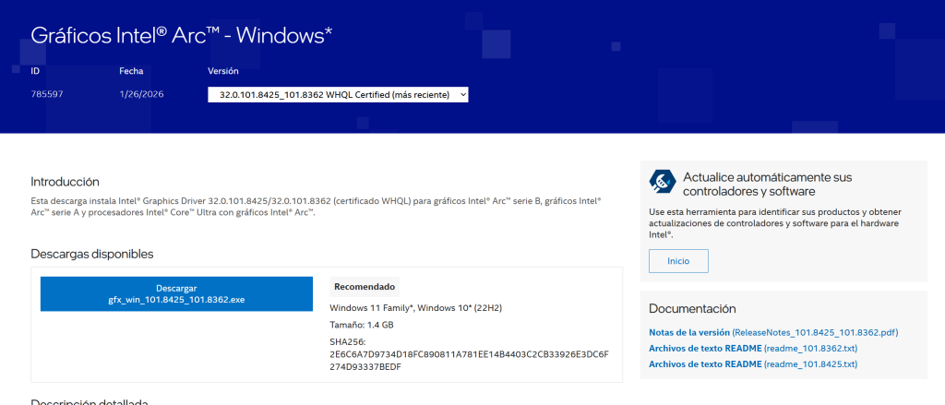Click the Actualice automáticamente heading

coord(767,185)
